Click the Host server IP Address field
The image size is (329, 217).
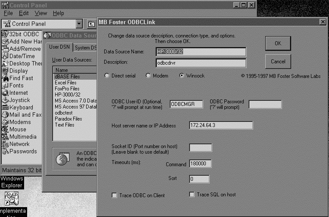(x=221, y=125)
